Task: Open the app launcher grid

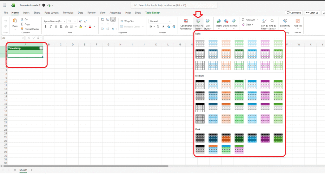Action: coord(4,5)
